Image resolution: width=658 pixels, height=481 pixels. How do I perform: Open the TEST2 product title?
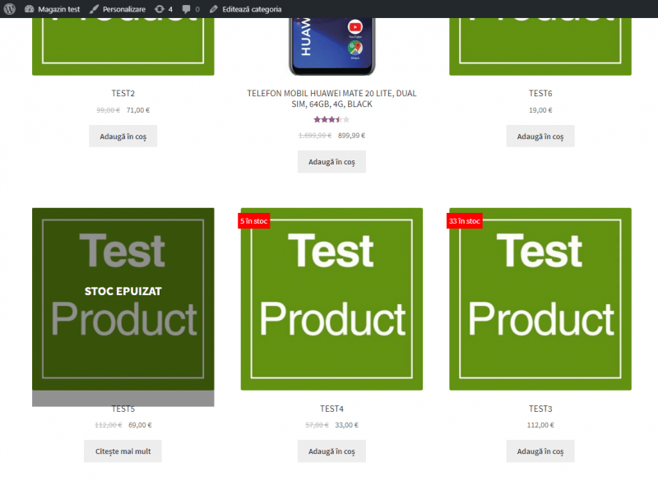pyautogui.click(x=123, y=93)
